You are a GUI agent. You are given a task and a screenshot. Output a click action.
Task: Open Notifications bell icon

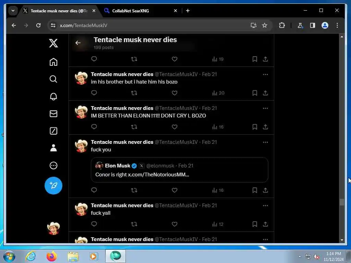click(53, 96)
